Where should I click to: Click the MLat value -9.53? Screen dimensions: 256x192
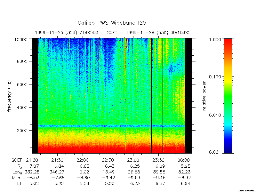click(x=133, y=178)
